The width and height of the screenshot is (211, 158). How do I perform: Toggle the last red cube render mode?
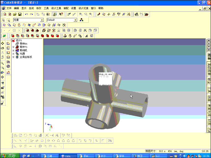pyautogui.click(x=57, y=36)
